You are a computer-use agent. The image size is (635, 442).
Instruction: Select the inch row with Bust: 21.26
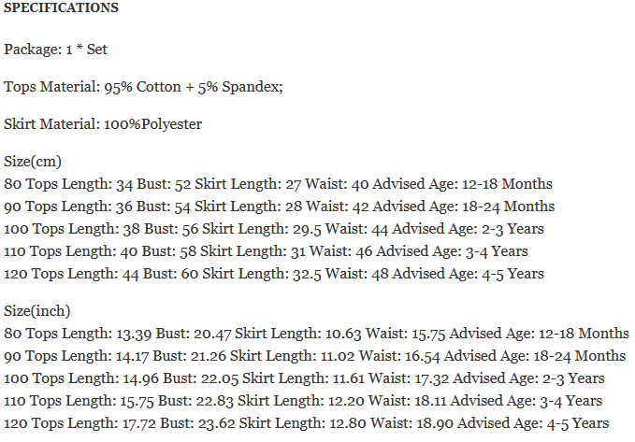314,356
